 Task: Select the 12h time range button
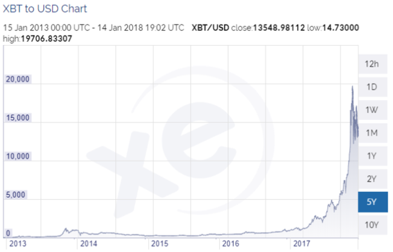pos(372,64)
